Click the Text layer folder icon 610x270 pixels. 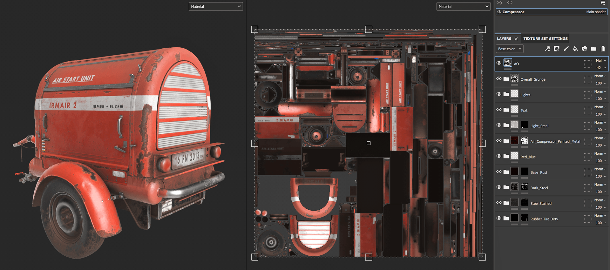click(506, 110)
